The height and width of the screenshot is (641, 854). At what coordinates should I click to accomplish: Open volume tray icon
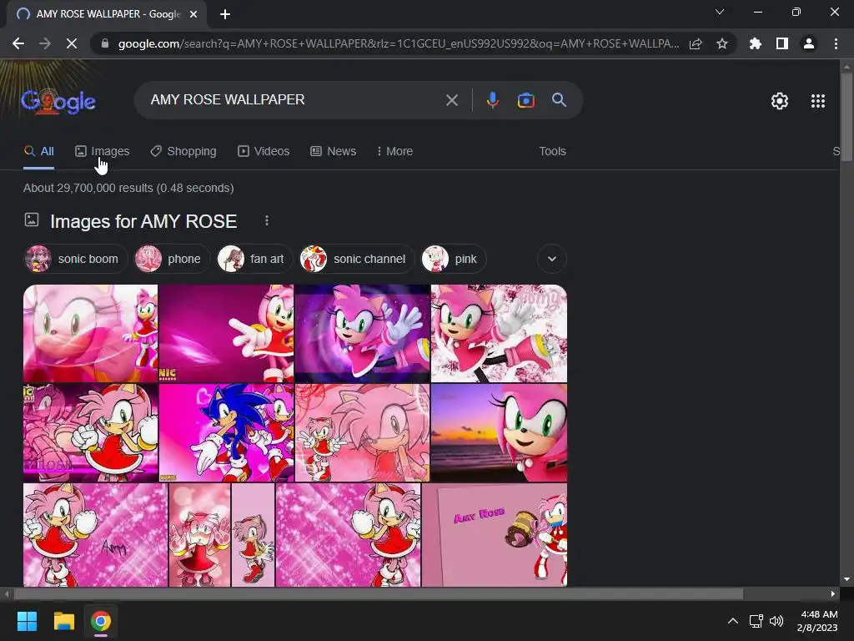point(776,621)
